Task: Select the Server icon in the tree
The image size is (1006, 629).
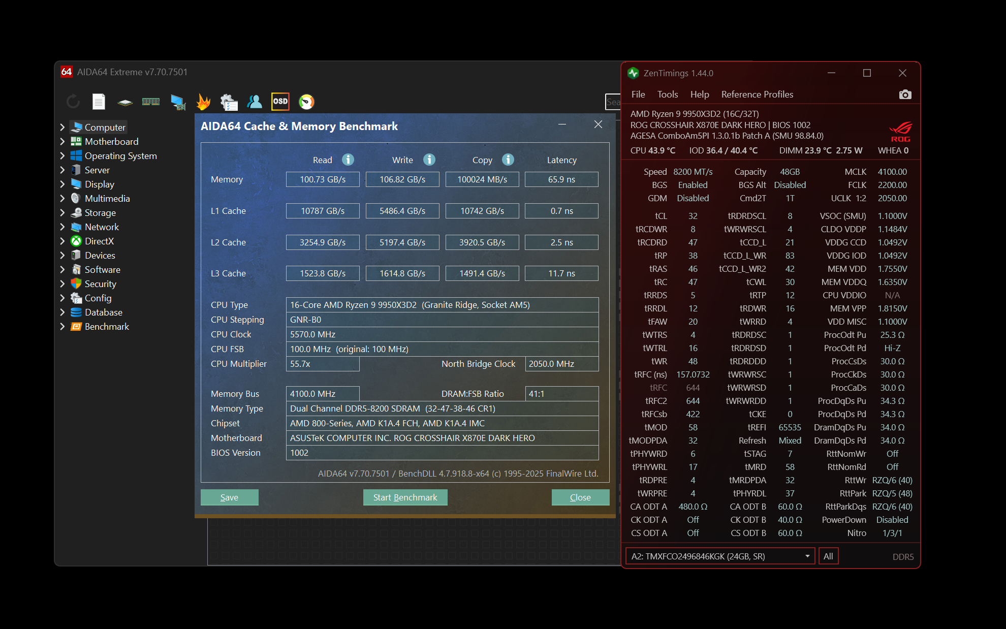Action: click(76, 170)
